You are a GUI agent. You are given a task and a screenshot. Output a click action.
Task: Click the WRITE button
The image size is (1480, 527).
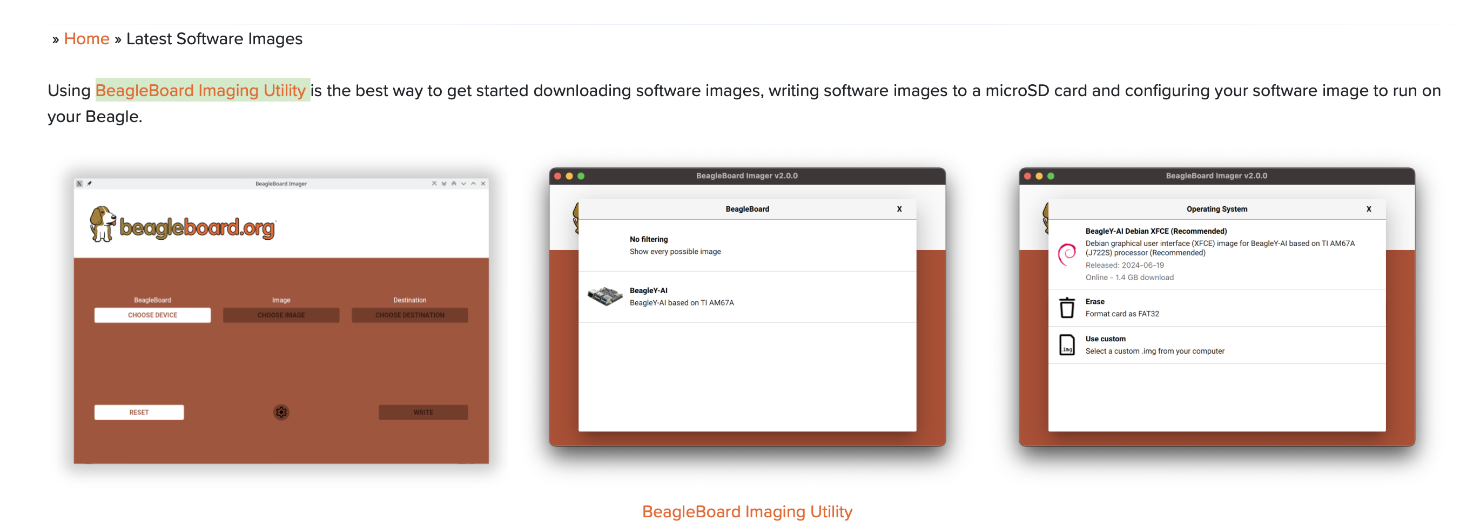(423, 412)
